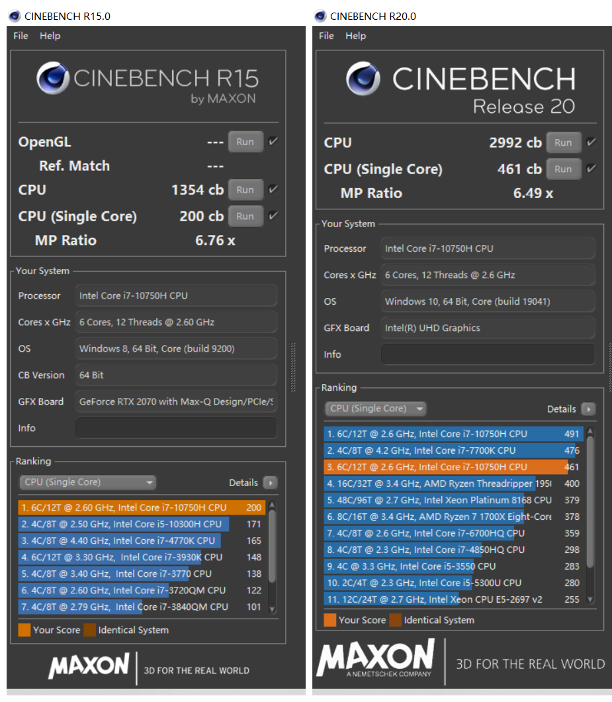Viewport: 612px width, 702px height.
Task: Click the R15 CB Version field 64 Bit
Action: pyautogui.click(x=176, y=375)
